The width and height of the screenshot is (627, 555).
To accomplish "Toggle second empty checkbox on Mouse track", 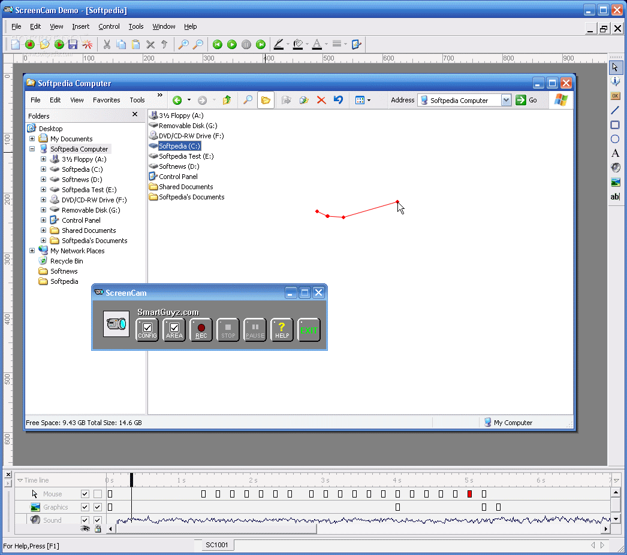I will (98, 494).
